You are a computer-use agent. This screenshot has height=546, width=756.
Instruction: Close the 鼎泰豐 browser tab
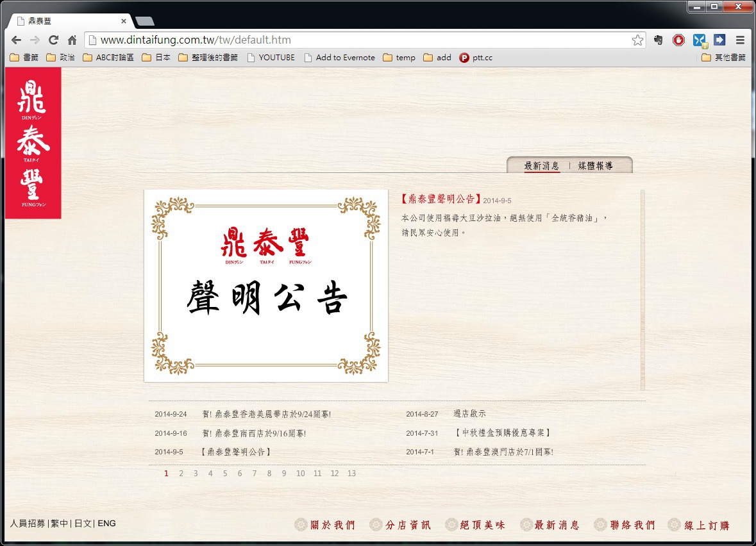click(x=123, y=21)
